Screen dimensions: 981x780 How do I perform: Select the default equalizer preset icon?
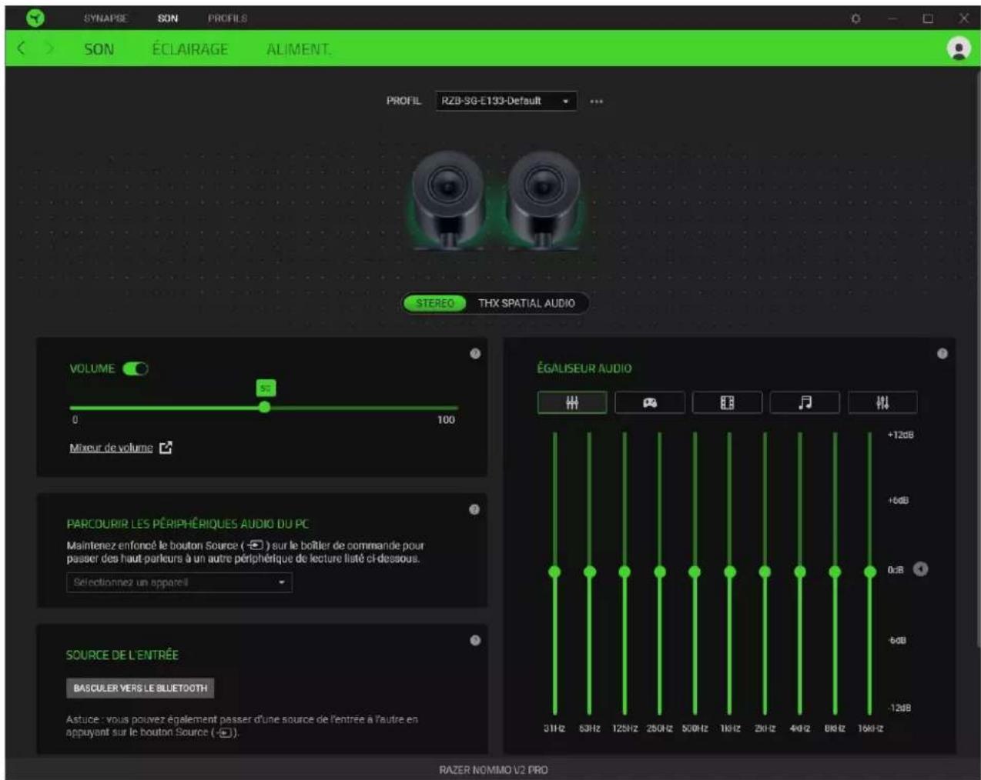click(572, 402)
